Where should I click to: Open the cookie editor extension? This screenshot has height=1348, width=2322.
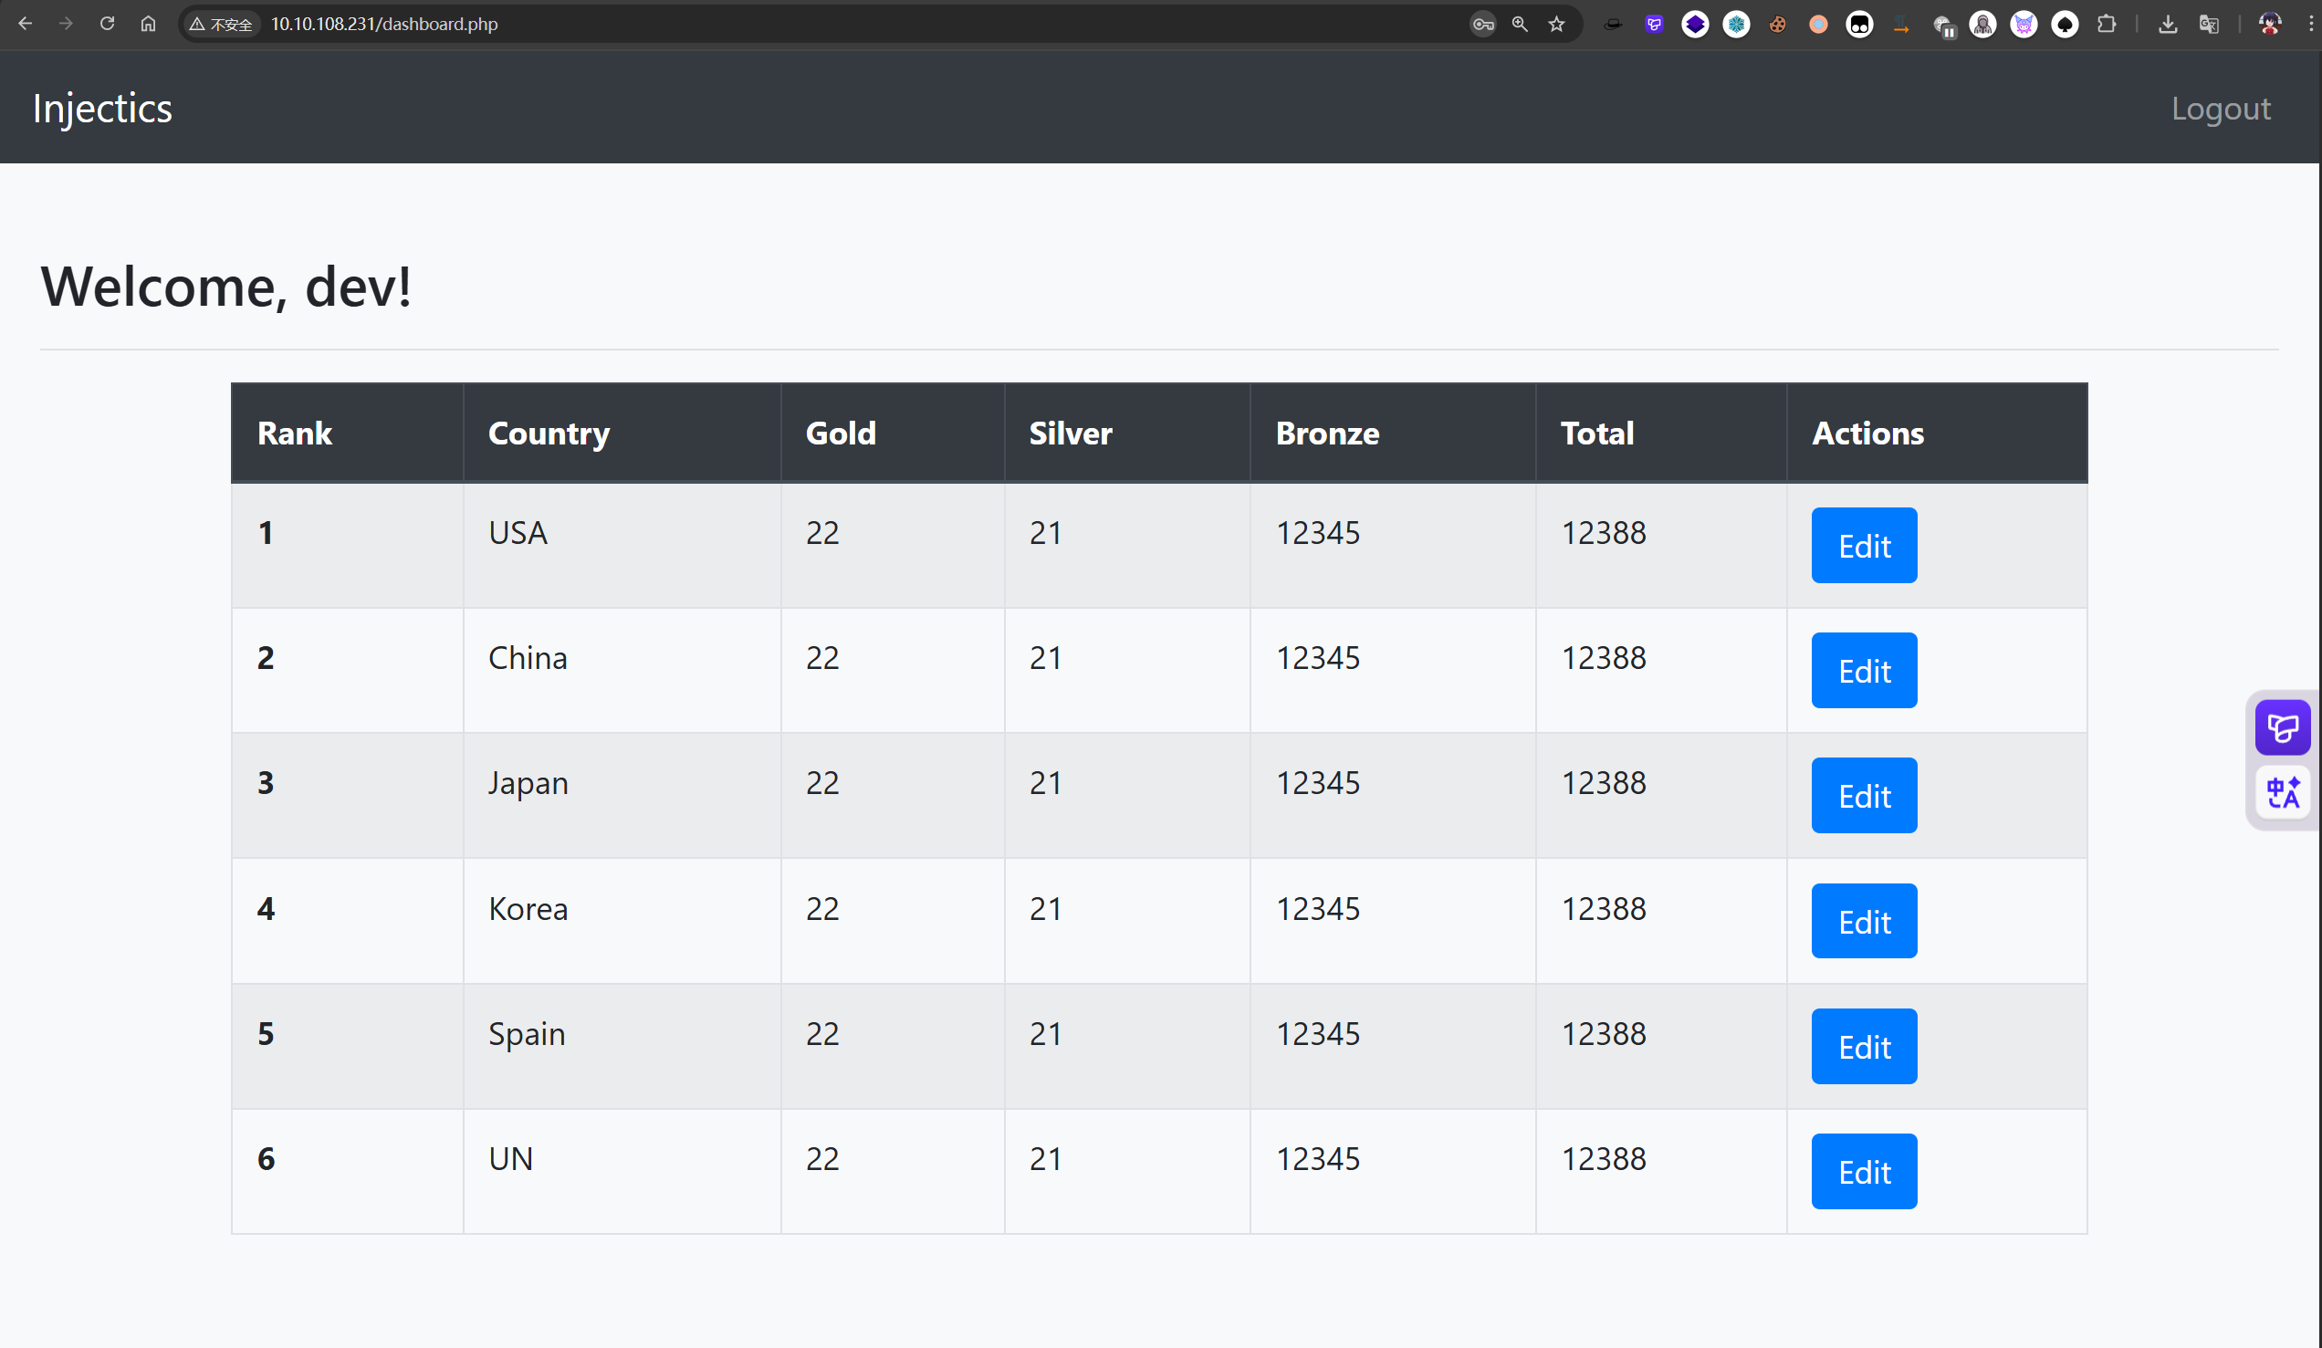click(x=1777, y=25)
